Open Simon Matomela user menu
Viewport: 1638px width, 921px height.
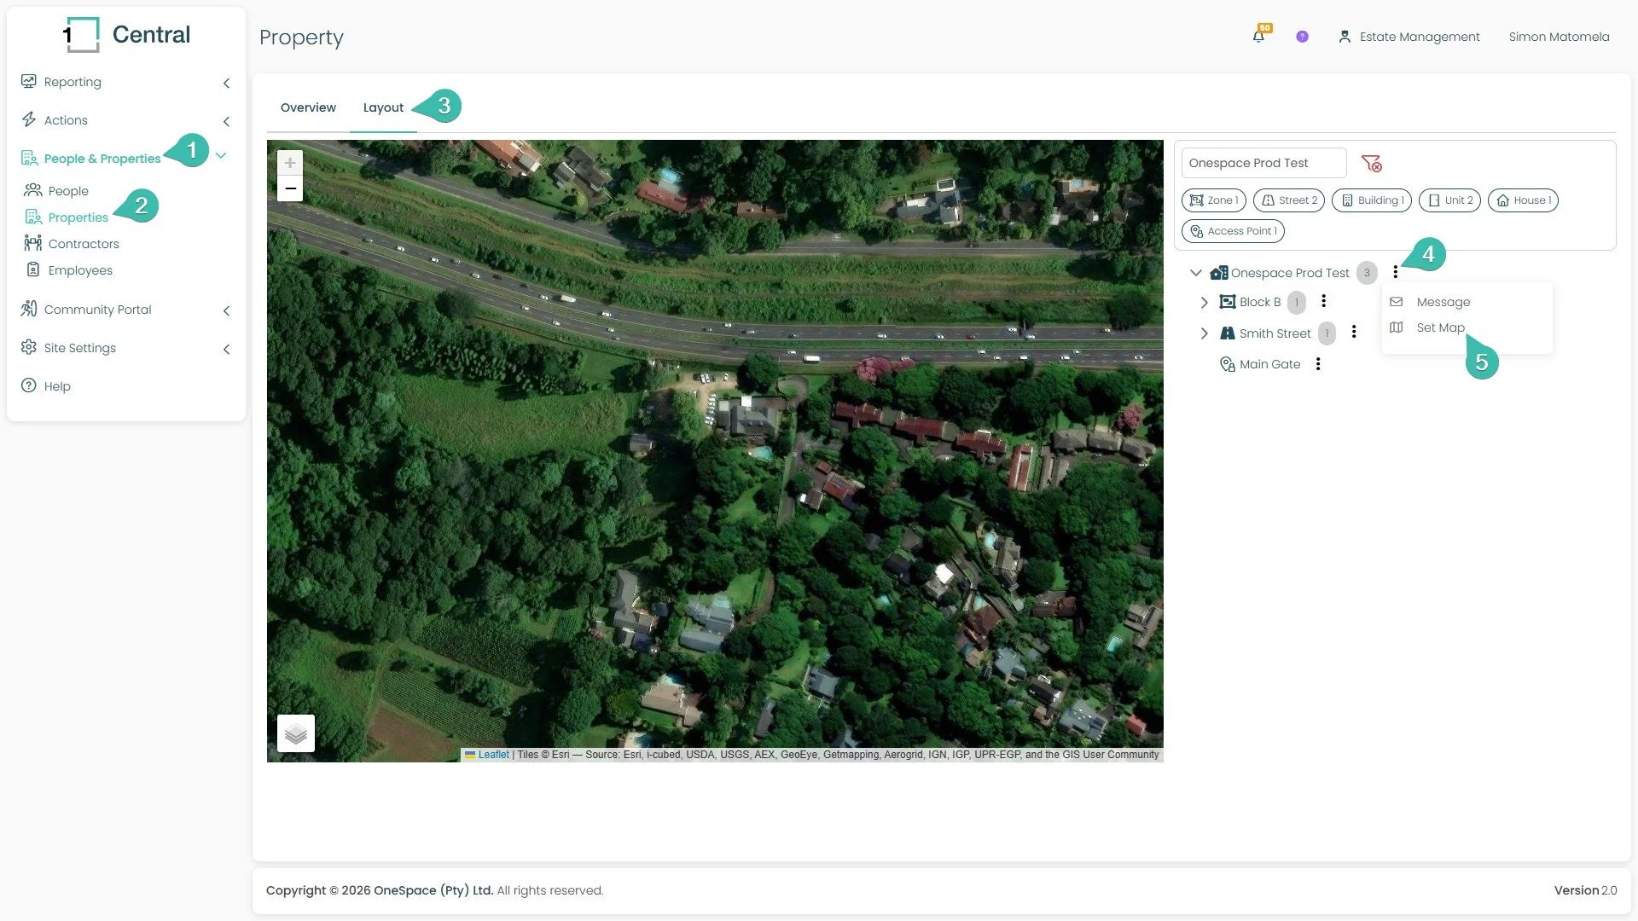click(x=1559, y=37)
